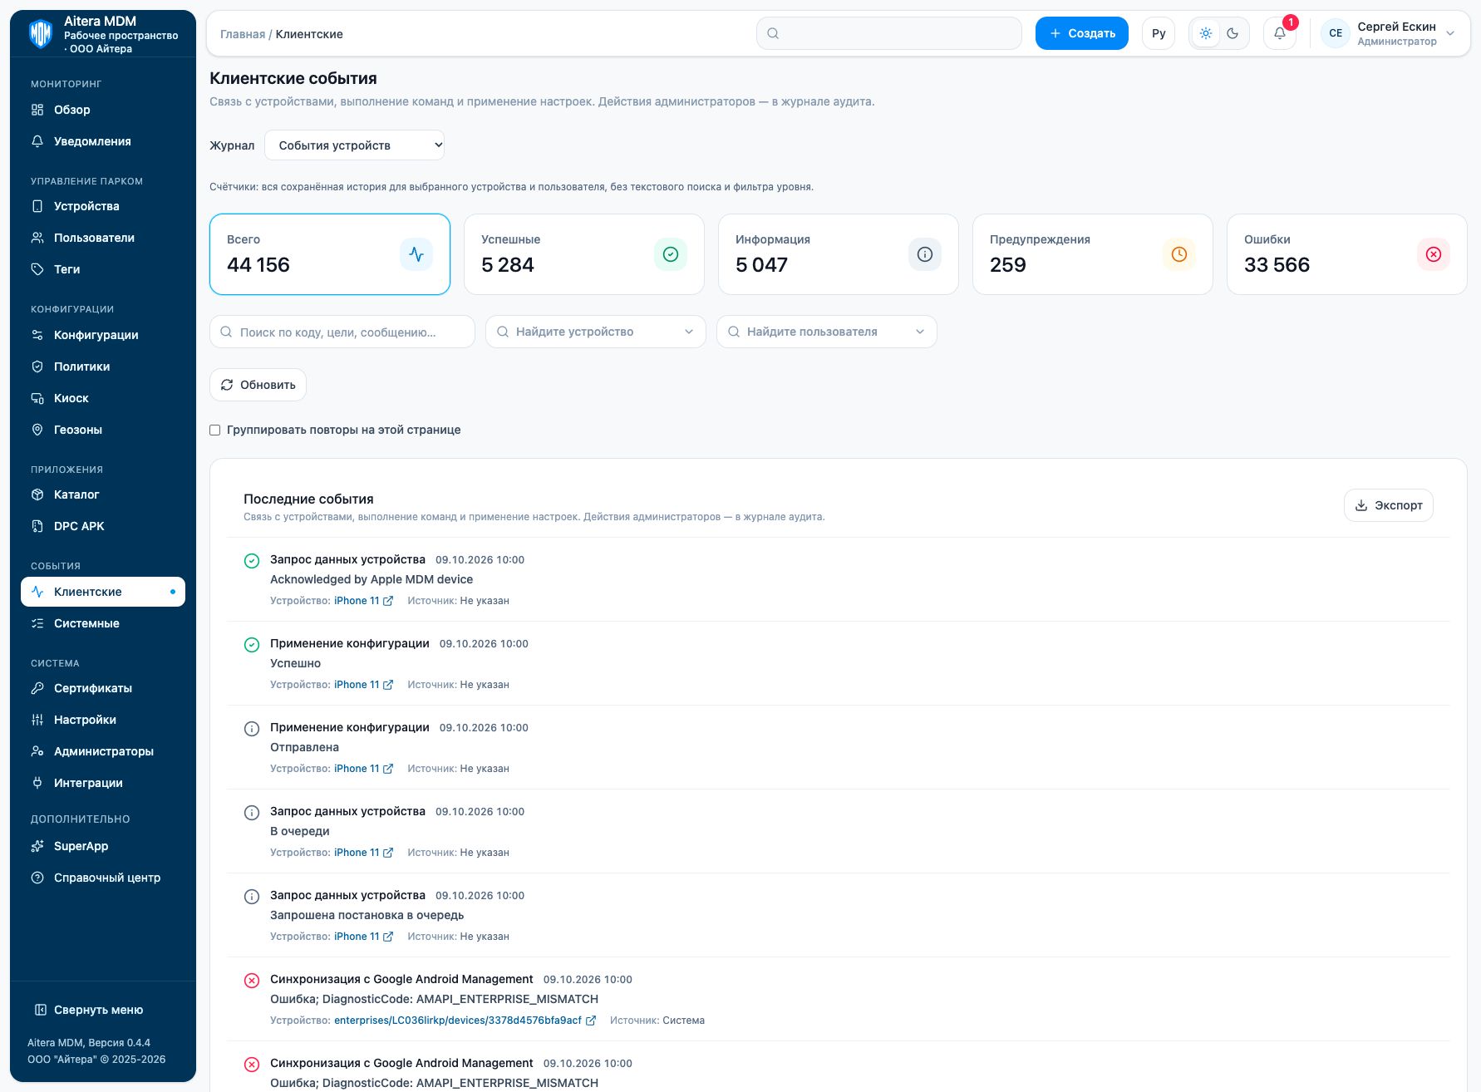Open external link icon for enterprises device

pyautogui.click(x=591, y=1021)
